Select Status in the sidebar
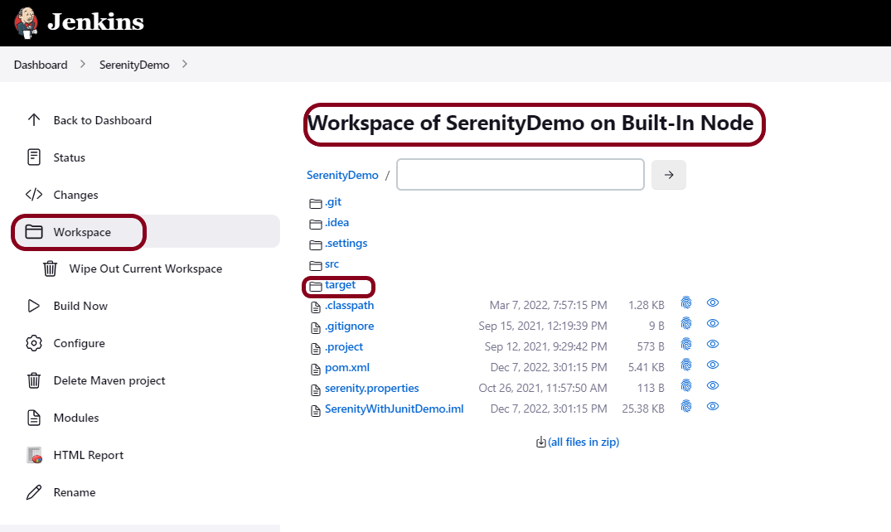The width and height of the screenshot is (891, 532). coord(69,157)
